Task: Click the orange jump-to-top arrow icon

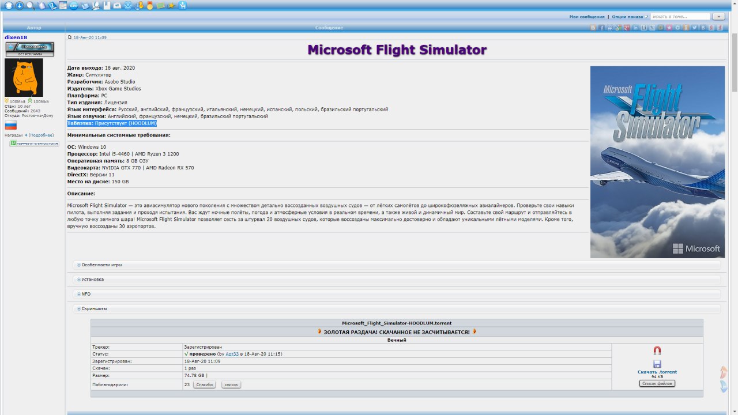Action: 724,372
